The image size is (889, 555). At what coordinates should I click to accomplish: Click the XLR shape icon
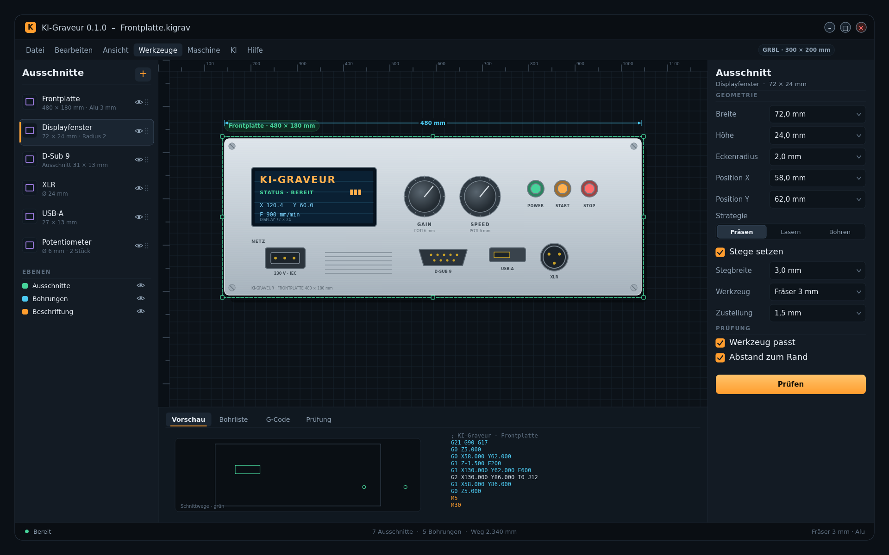coord(30,188)
